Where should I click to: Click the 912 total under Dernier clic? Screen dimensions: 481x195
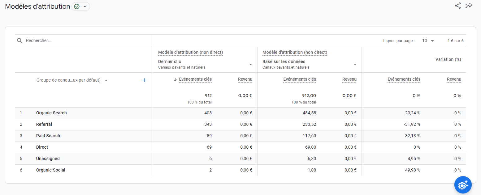[x=208, y=95]
